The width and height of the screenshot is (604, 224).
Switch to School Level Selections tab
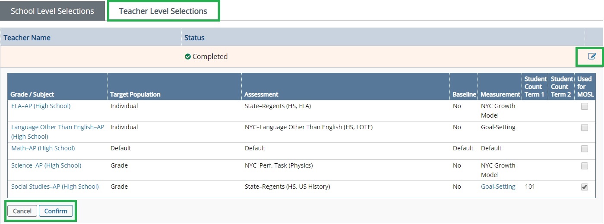coord(52,11)
